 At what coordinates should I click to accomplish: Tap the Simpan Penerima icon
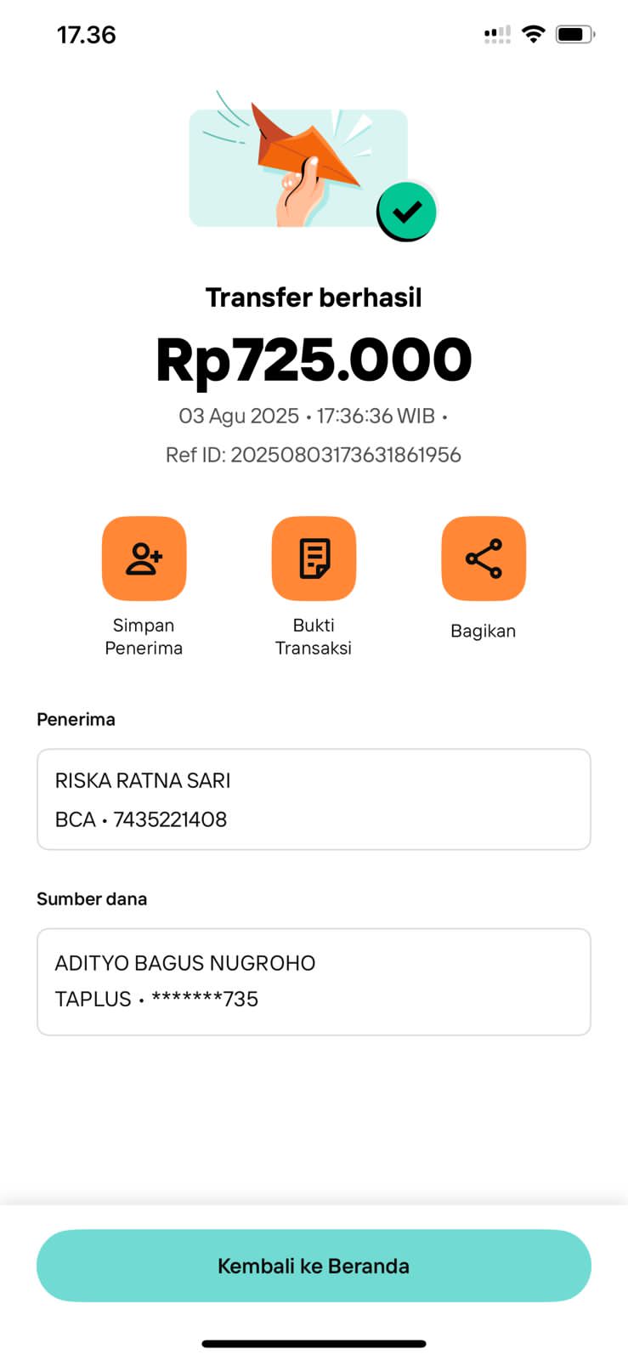(144, 558)
